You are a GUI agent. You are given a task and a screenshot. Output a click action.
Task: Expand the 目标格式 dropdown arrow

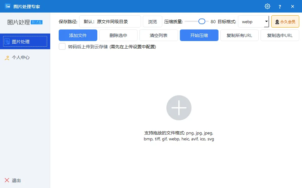tap(266, 22)
